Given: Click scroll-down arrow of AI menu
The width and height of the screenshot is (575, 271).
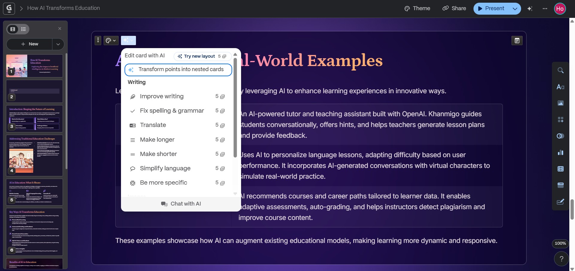Looking at the screenshot, I should point(235,194).
